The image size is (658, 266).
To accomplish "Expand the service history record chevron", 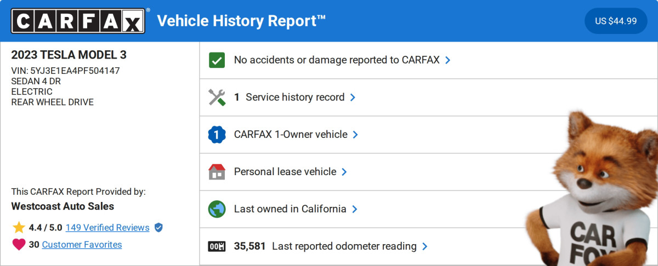I will (x=353, y=97).
